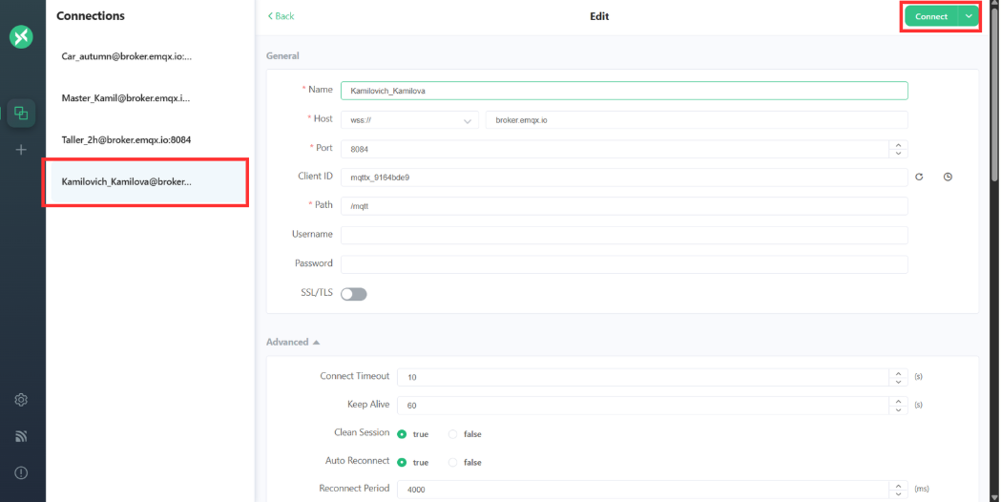Click the MQTTX logo icon
Image resolution: width=1001 pixels, height=502 pixels.
[21, 36]
